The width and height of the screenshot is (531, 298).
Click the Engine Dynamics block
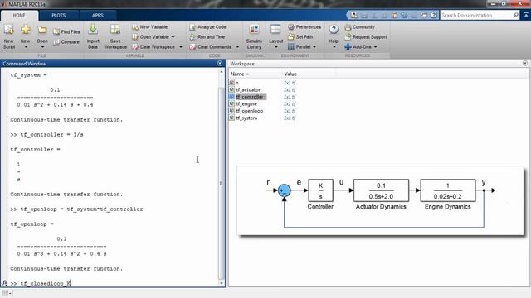[448, 190]
